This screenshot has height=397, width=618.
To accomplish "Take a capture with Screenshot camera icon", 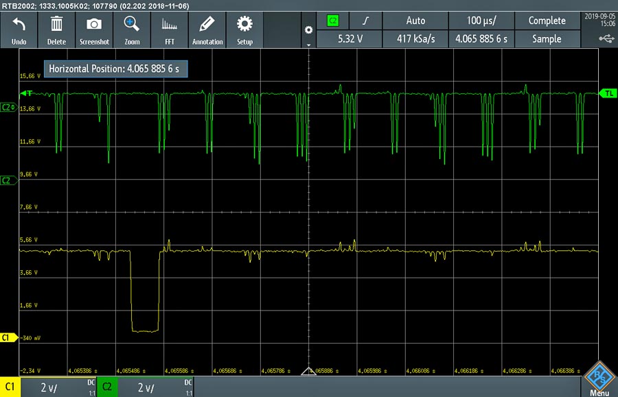I will (94, 25).
